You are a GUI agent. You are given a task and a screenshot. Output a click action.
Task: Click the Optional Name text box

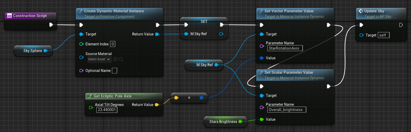(x=114, y=71)
